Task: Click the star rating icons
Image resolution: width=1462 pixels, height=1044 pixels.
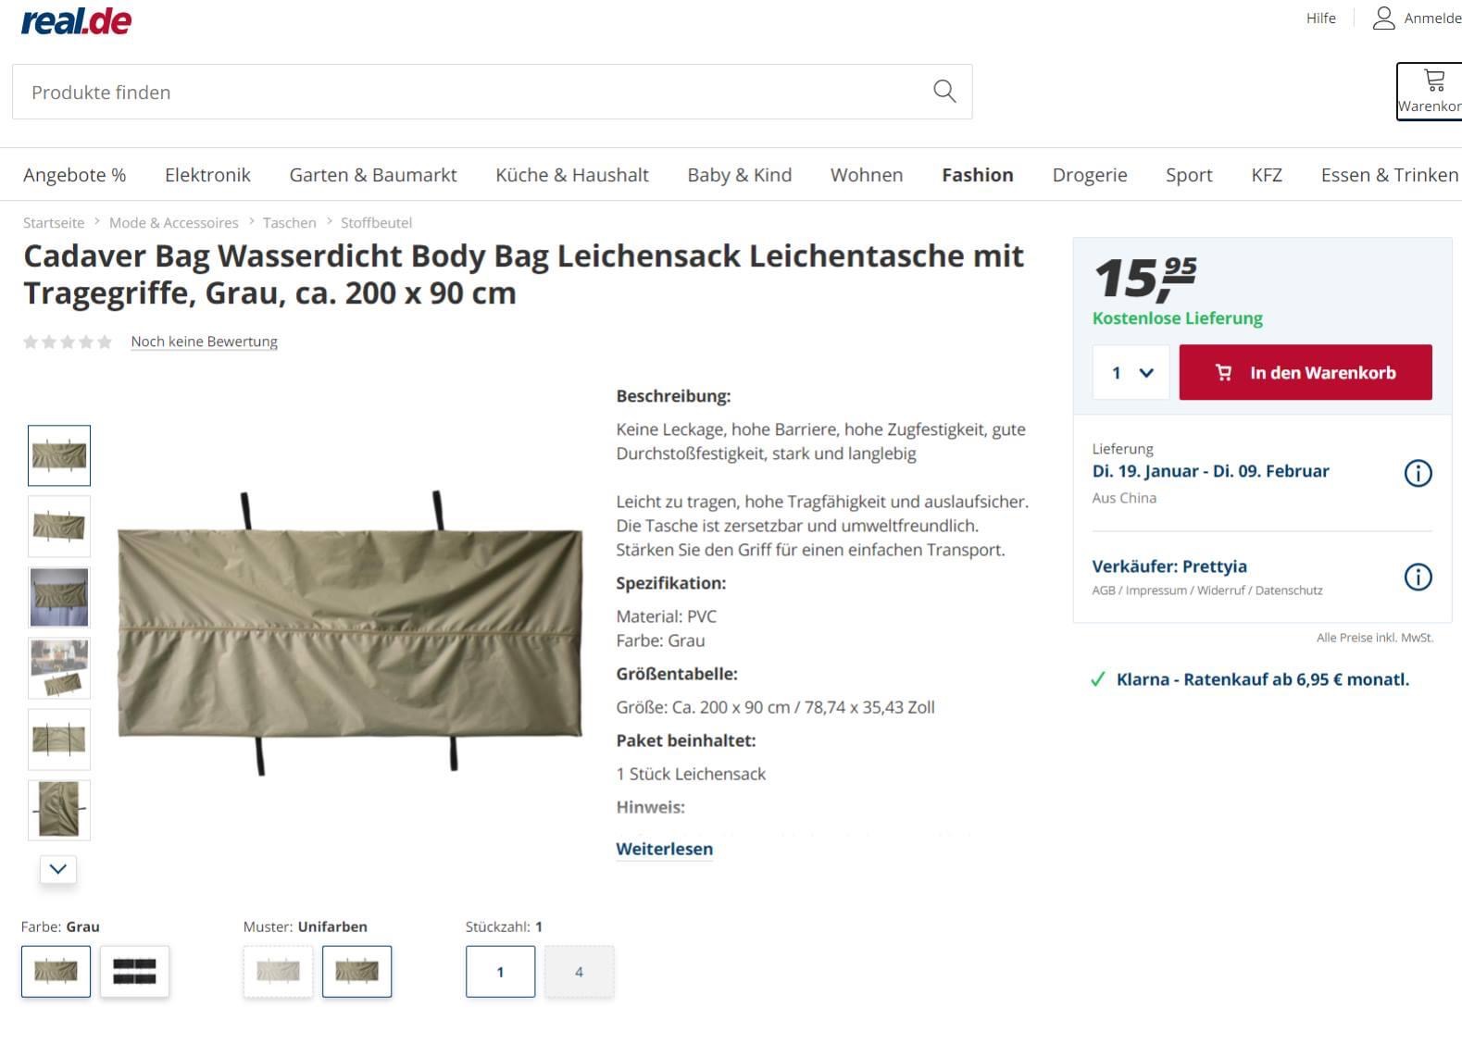Action: (x=68, y=342)
